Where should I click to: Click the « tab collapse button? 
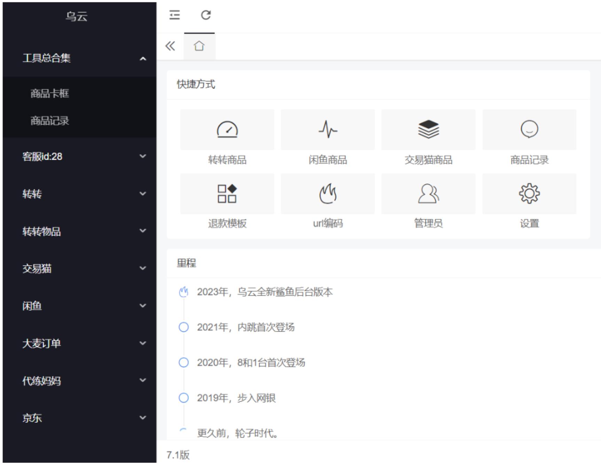coord(170,46)
